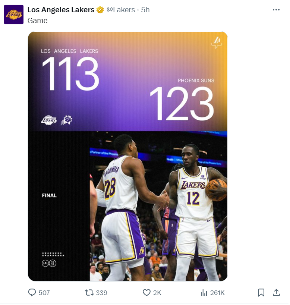Click the @Lakers handle link
This screenshot has width=290, height=305.
(x=121, y=10)
